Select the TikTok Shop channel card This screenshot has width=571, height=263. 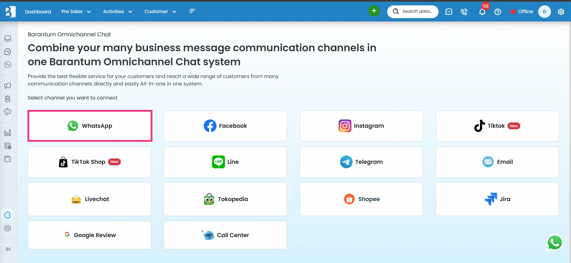pos(89,162)
